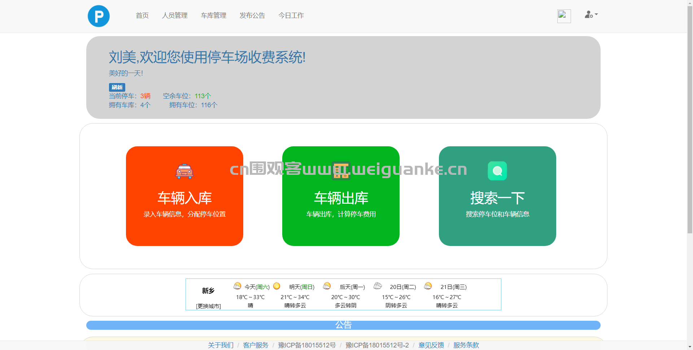Click the 更换城市 link in weather widget
The image size is (693, 350).
coord(208,306)
